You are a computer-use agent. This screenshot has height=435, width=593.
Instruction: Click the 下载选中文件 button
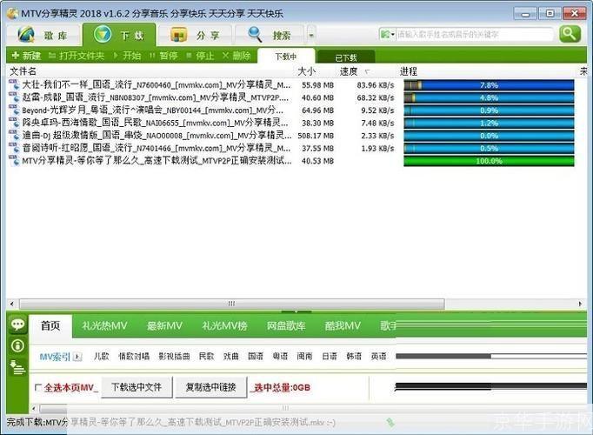tap(137, 387)
